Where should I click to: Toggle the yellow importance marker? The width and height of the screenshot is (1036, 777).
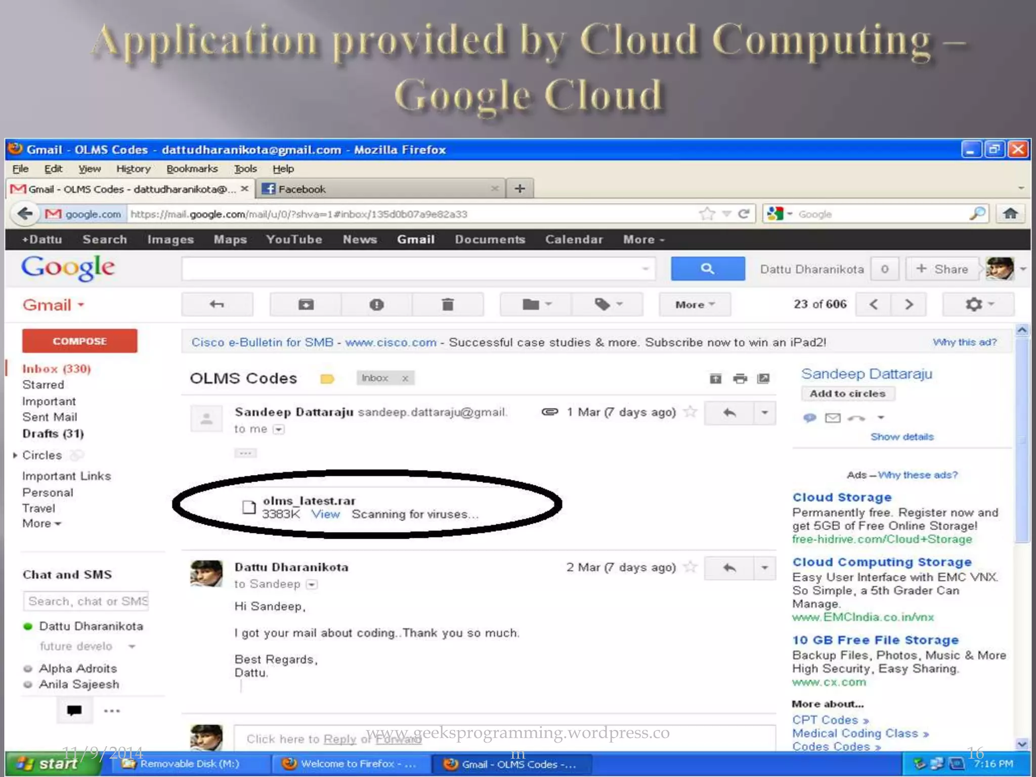coord(327,378)
